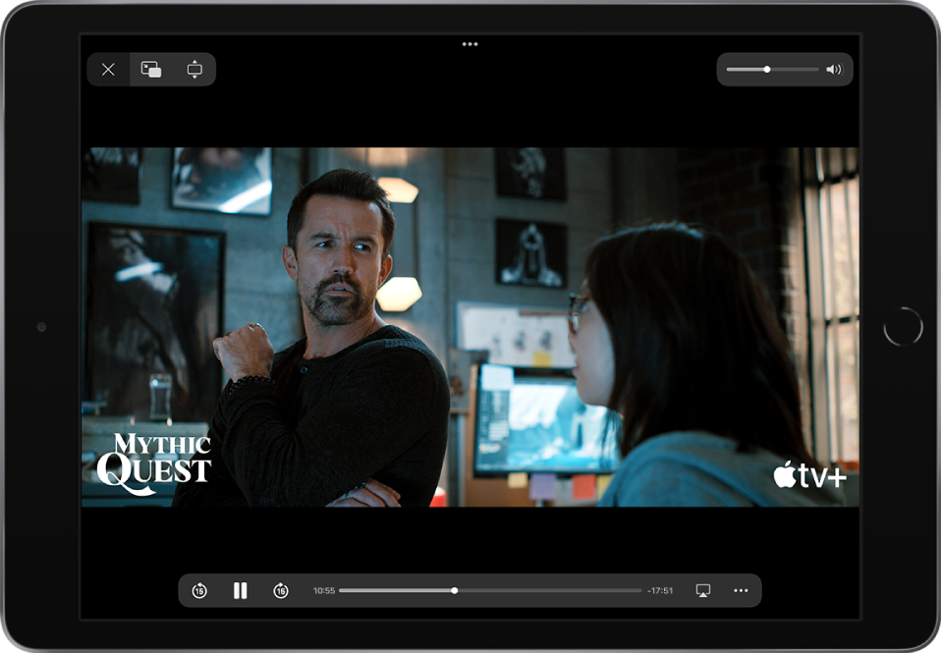Open AirPlay streaming options
941x653 pixels.
[703, 590]
